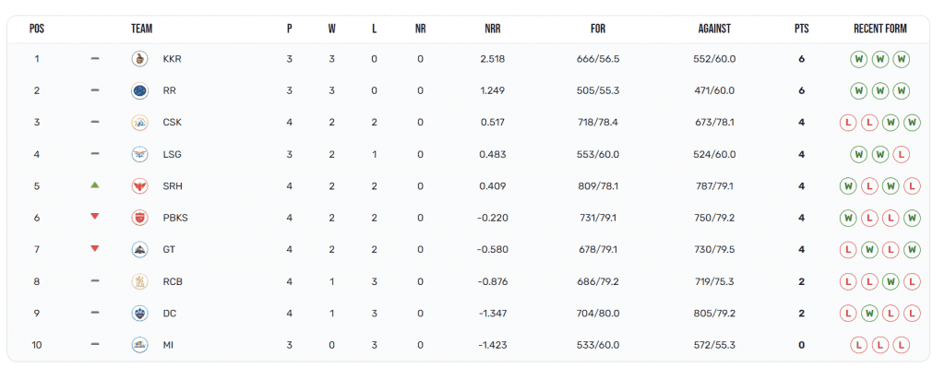Viewport: 945px width, 380px height.
Task: Click the RCB team logo icon
Action: tap(139, 281)
